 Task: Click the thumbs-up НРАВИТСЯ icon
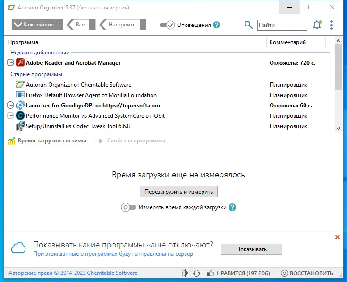[211, 273]
